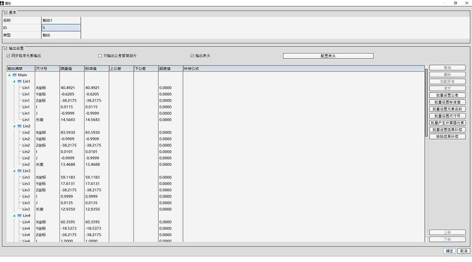The height and width of the screenshot is (262, 472).
Task: Click the 类型 field showing 输出
Action: 61,35
